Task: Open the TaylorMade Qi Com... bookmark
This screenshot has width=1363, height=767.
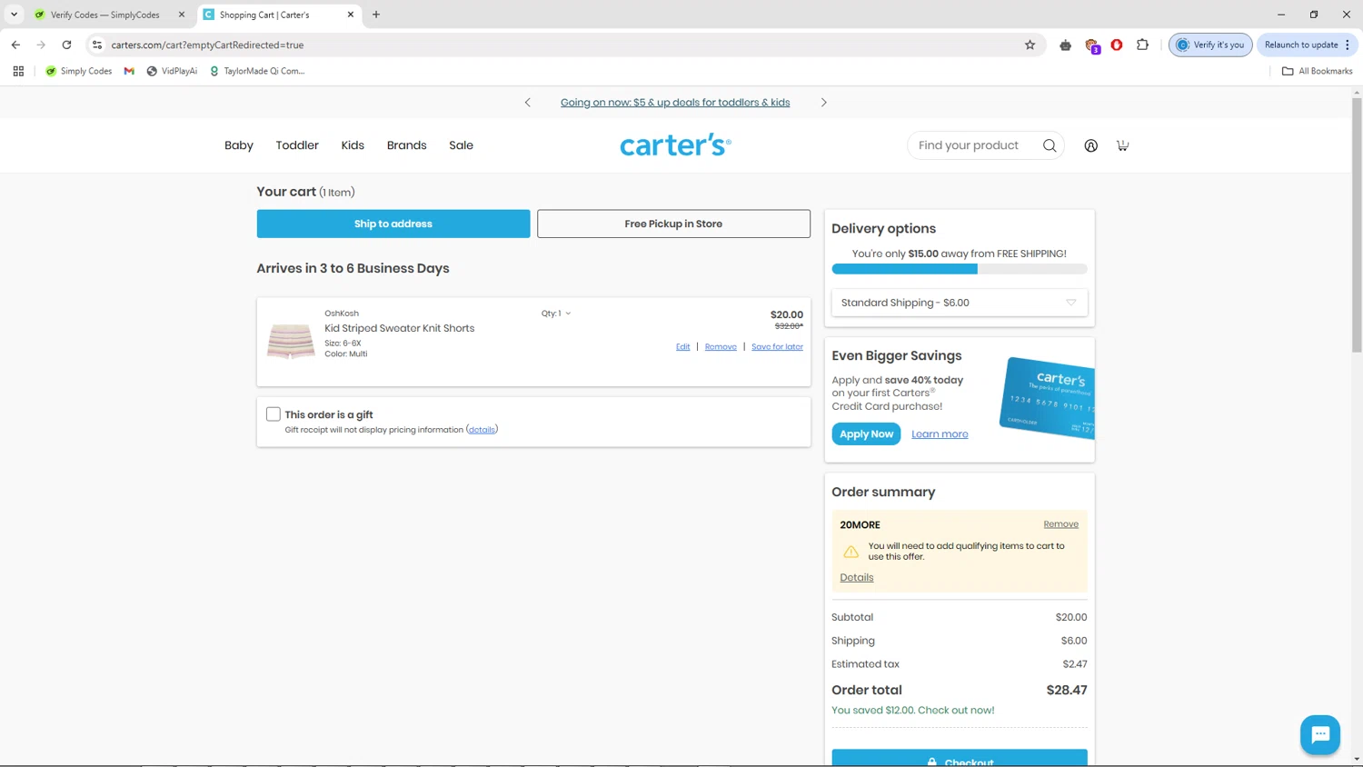Action: click(256, 71)
